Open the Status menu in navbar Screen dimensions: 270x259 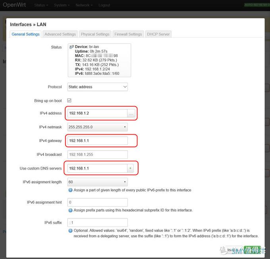[x=41, y=5]
